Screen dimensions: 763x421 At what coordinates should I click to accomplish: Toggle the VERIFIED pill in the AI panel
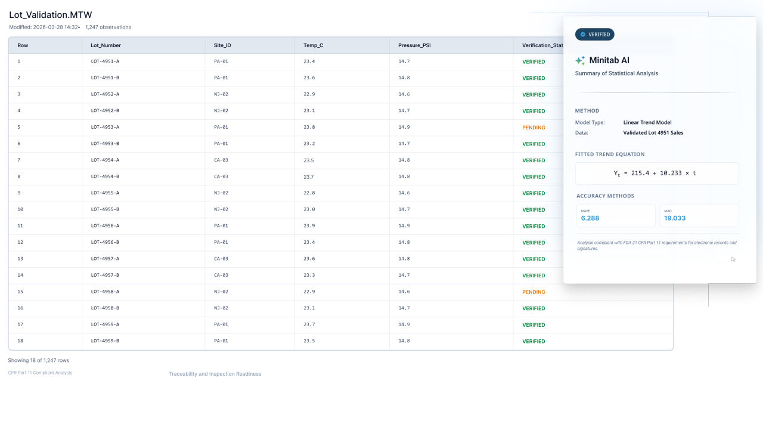coord(595,34)
